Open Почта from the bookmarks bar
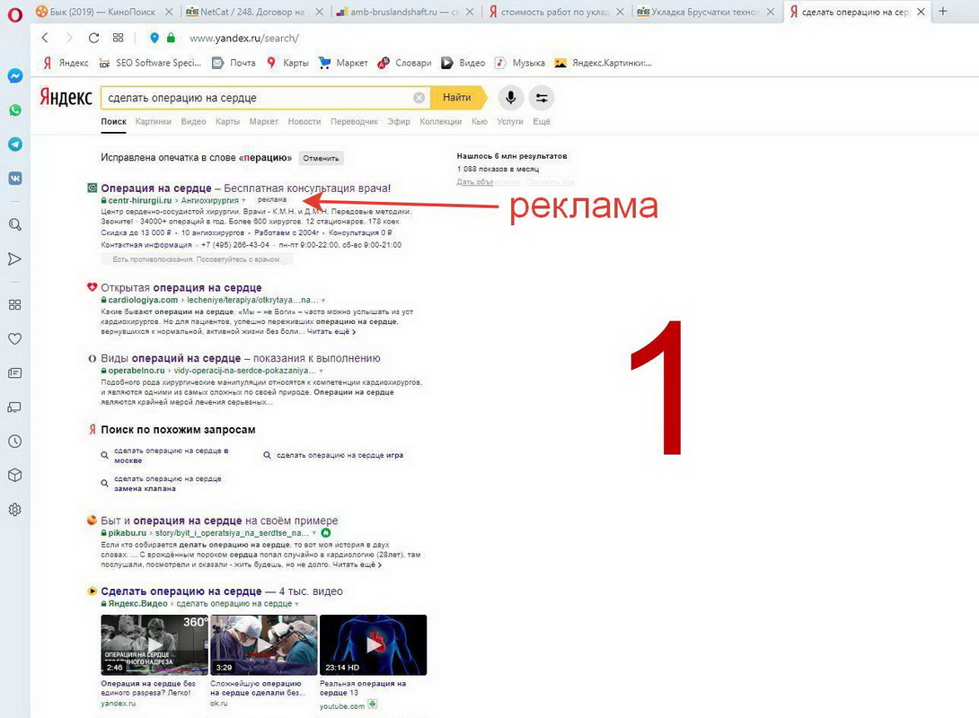This screenshot has height=718, width=979. click(237, 63)
